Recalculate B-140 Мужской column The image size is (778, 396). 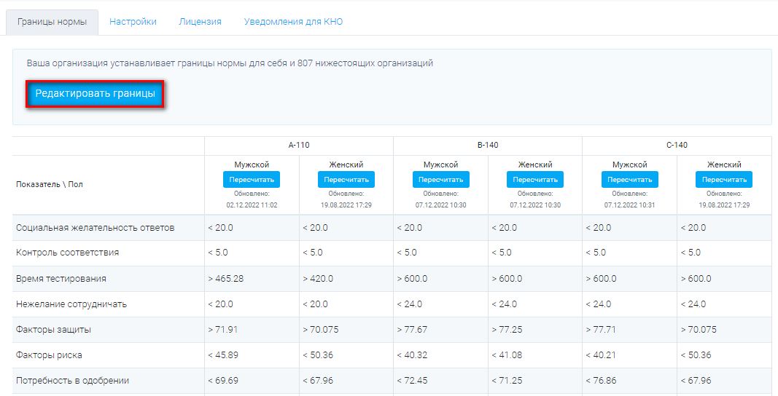[440, 179]
